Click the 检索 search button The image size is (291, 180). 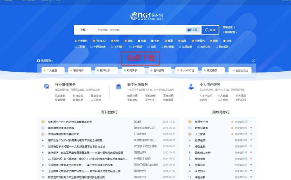click(x=210, y=30)
